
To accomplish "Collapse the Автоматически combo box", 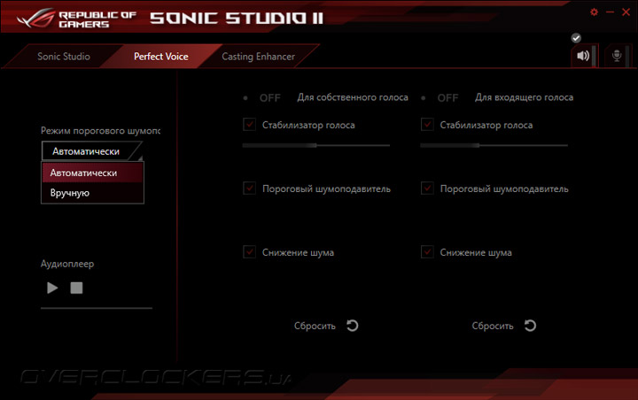I will [x=92, y=151].
